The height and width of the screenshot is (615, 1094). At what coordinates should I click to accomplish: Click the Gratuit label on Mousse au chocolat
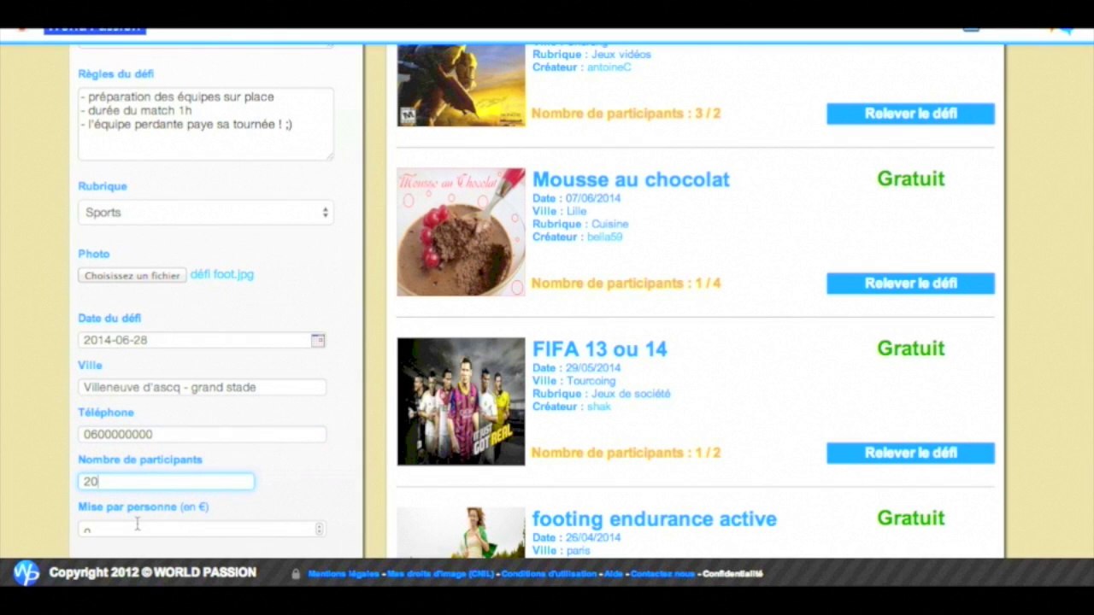click(911, 179)
